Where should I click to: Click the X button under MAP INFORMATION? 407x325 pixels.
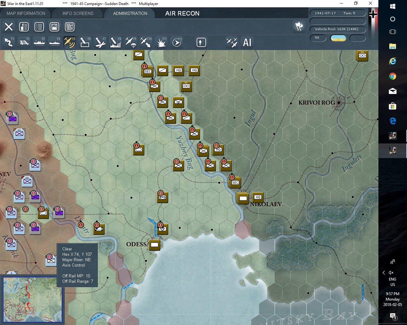(x=9, y=27)
